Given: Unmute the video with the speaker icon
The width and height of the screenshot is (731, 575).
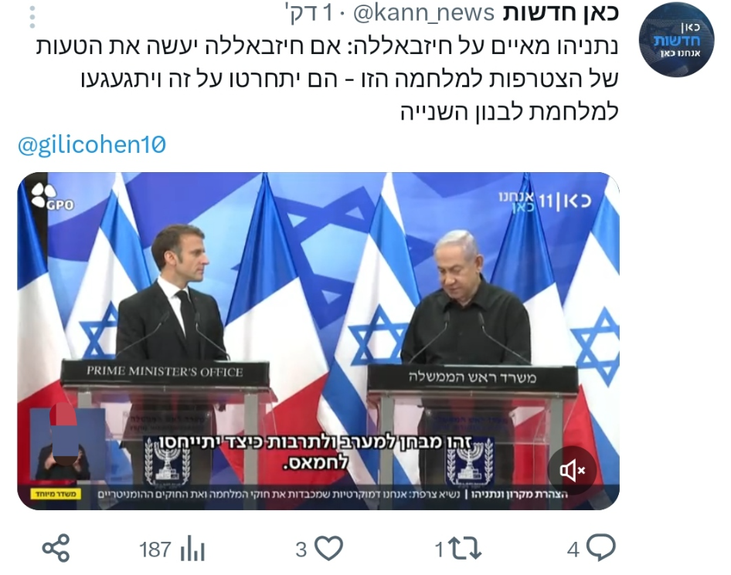Looking at the screenshot, I should point(572,471).
